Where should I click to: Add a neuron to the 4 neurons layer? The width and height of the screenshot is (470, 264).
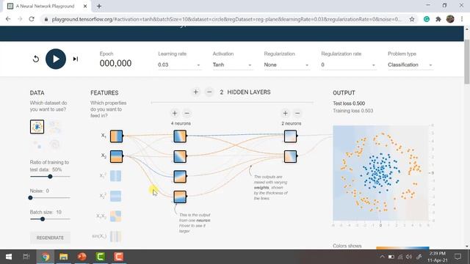(x=175, y=113)
